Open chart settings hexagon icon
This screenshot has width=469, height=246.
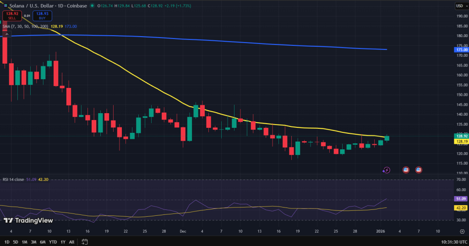click(463, 231)
